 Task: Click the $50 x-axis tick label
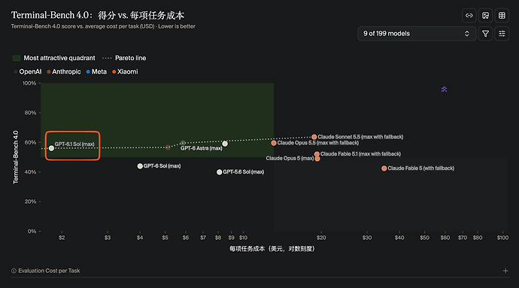(425, 238)
